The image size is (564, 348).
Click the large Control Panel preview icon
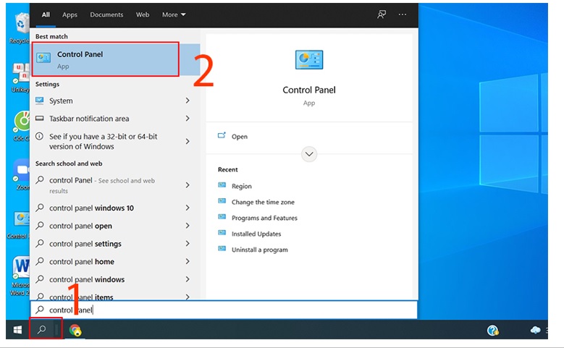(309, 61)
